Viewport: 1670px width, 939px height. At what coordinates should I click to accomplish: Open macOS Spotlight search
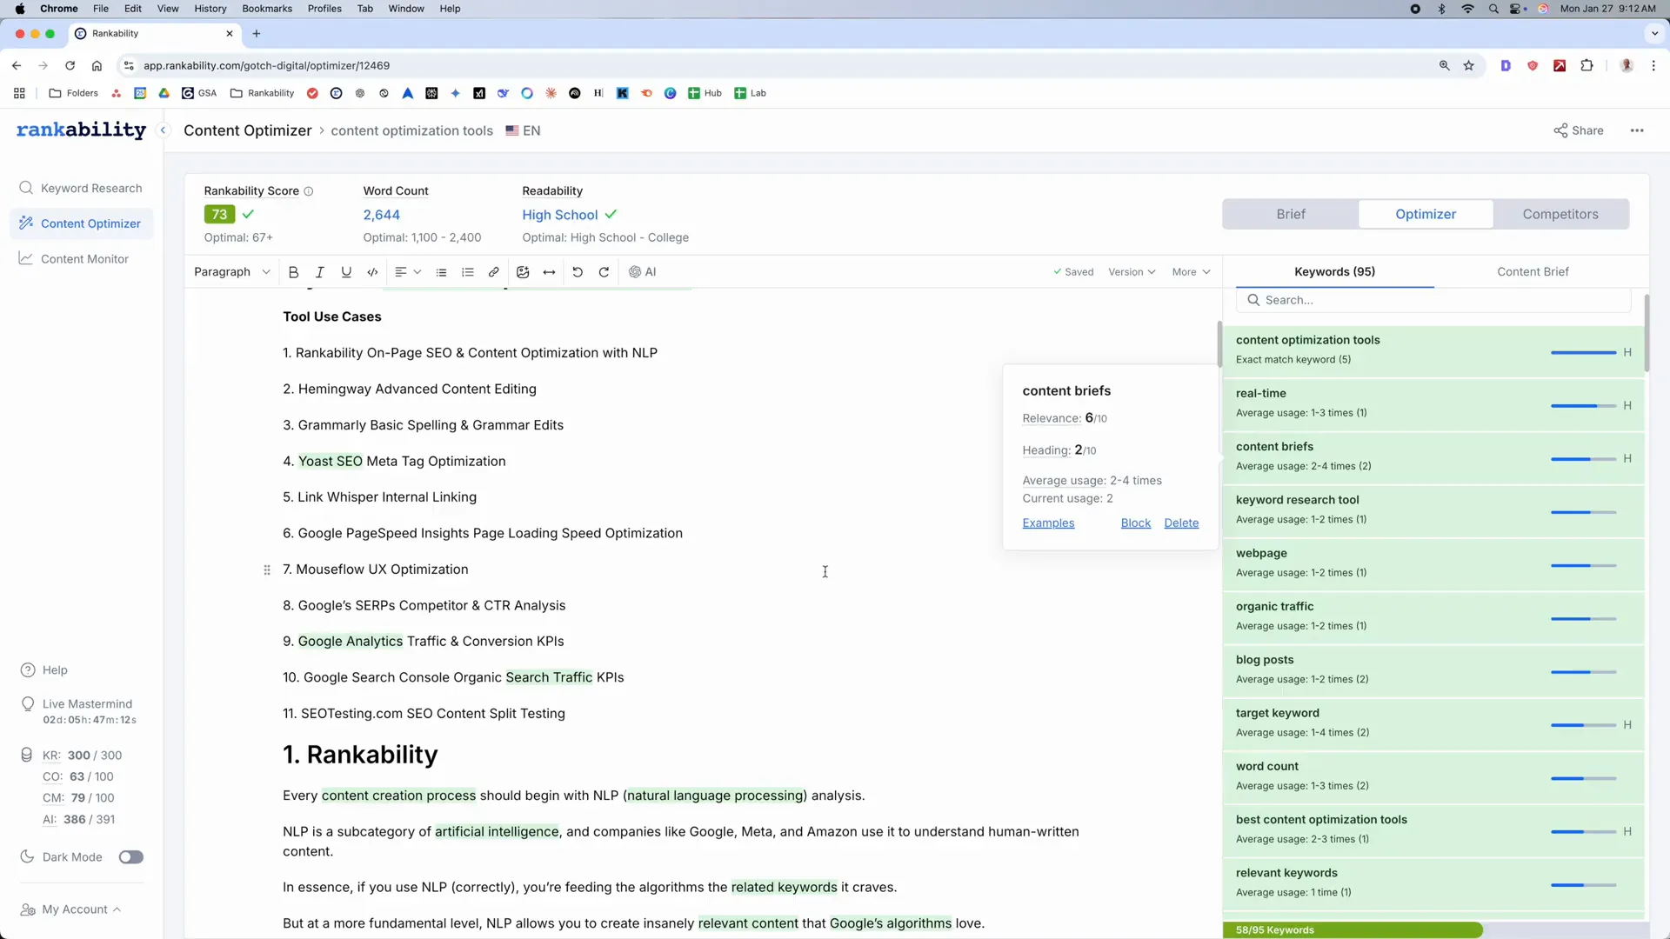tap(1493, 9)
